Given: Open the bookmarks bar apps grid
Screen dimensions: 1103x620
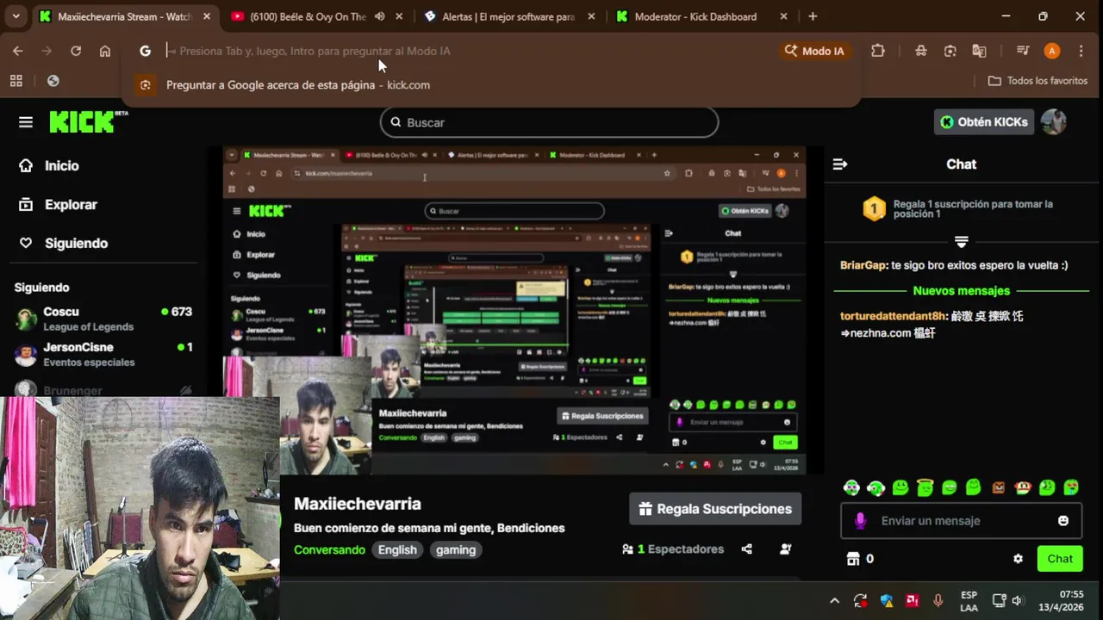Looking at the screenshot, I should coord(16,81).
